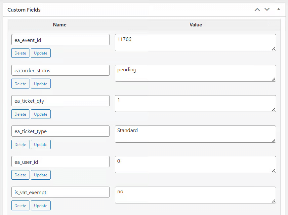Move Custom Fields panel down

coord(267,9)
